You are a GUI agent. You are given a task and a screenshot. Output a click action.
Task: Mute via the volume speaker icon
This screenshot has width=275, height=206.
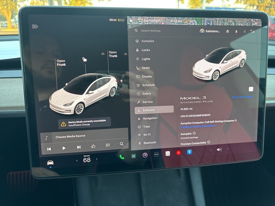[219, 149]
